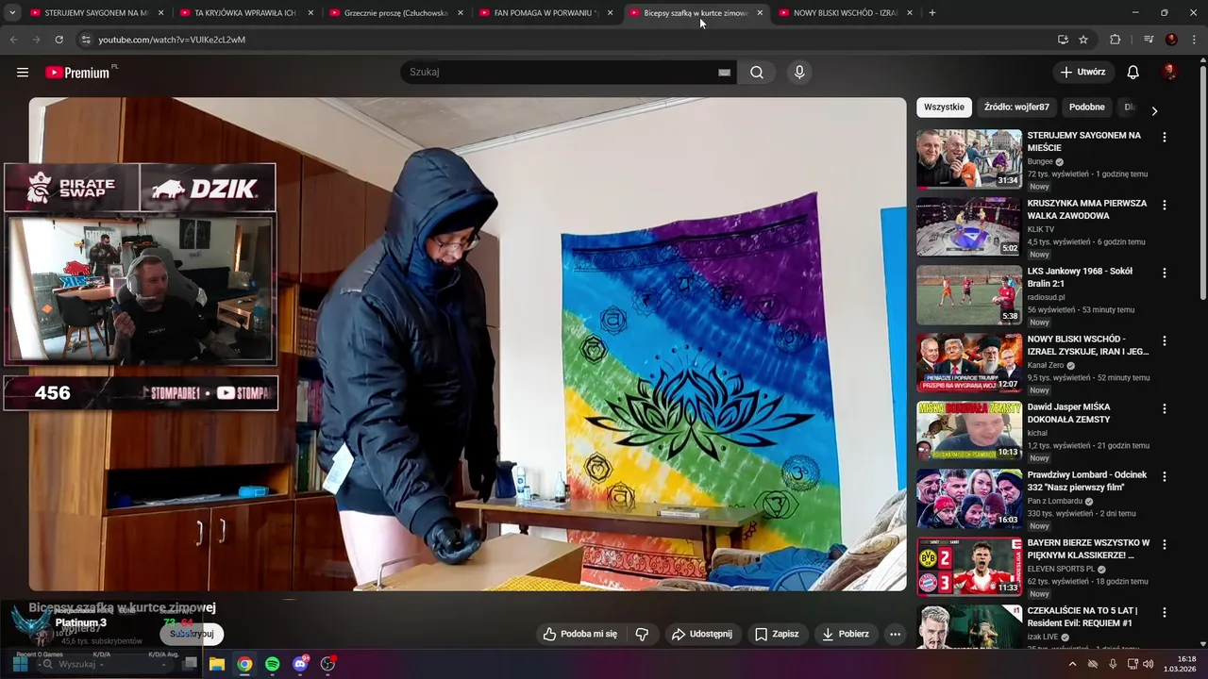Open more actions below the video
The image size is (1208, 679).
point(895,634)
